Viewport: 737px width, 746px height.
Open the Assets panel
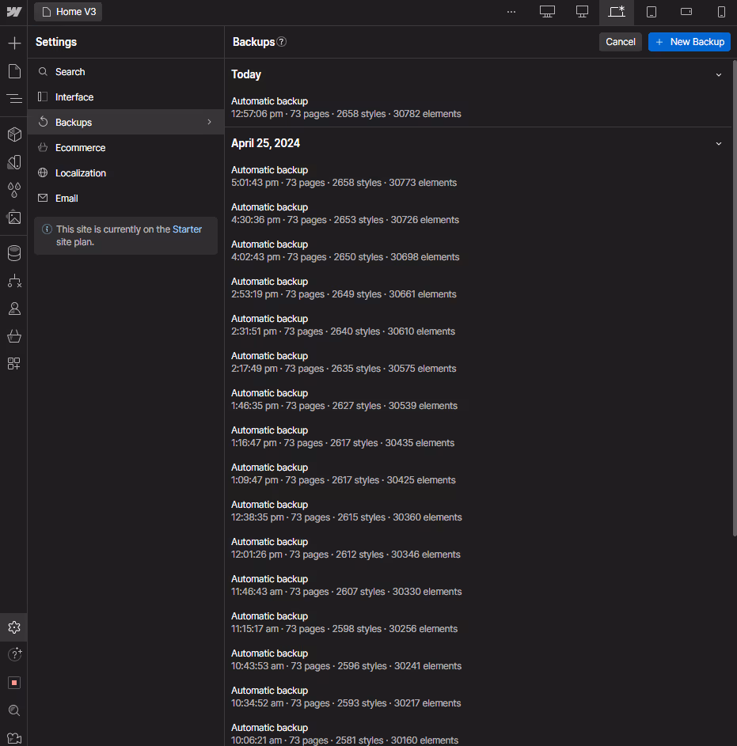[x=14, y=217]
